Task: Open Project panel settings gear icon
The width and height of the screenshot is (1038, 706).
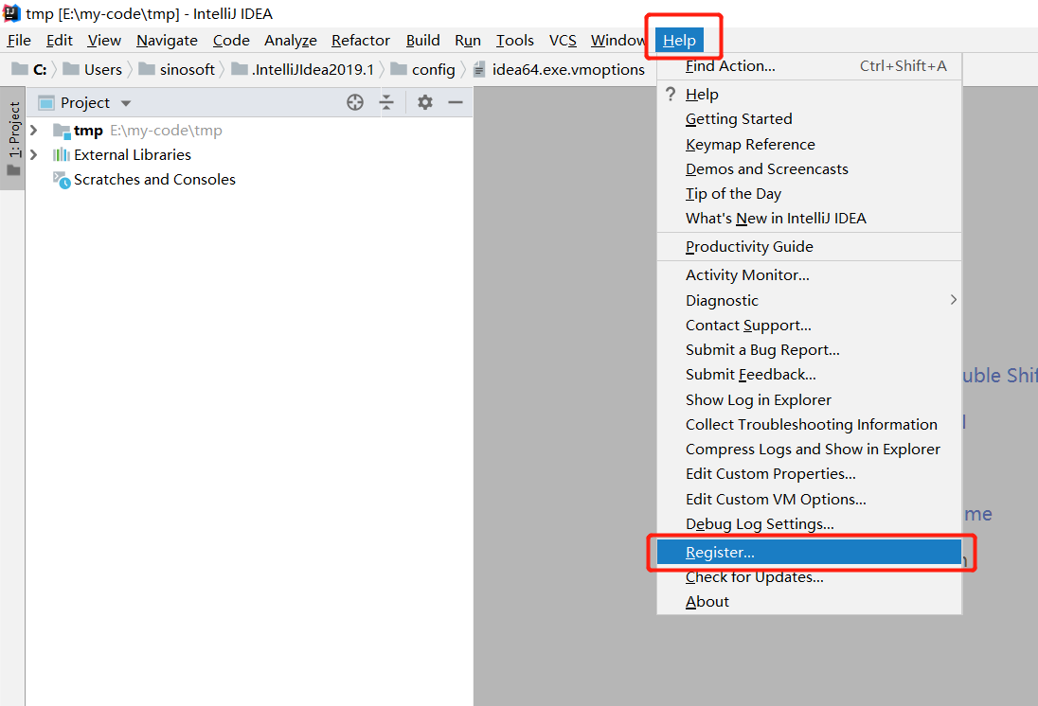Action: point(425,102)
